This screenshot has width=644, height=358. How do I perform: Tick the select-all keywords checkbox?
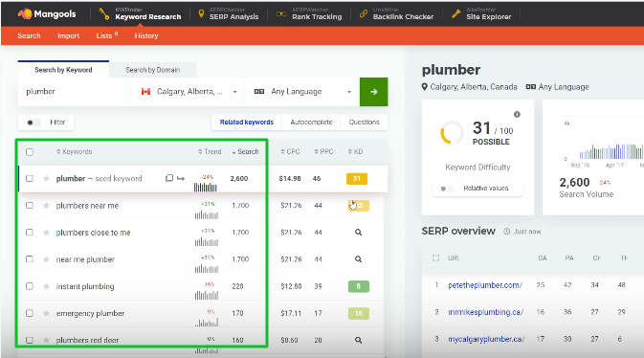(30, 152)
